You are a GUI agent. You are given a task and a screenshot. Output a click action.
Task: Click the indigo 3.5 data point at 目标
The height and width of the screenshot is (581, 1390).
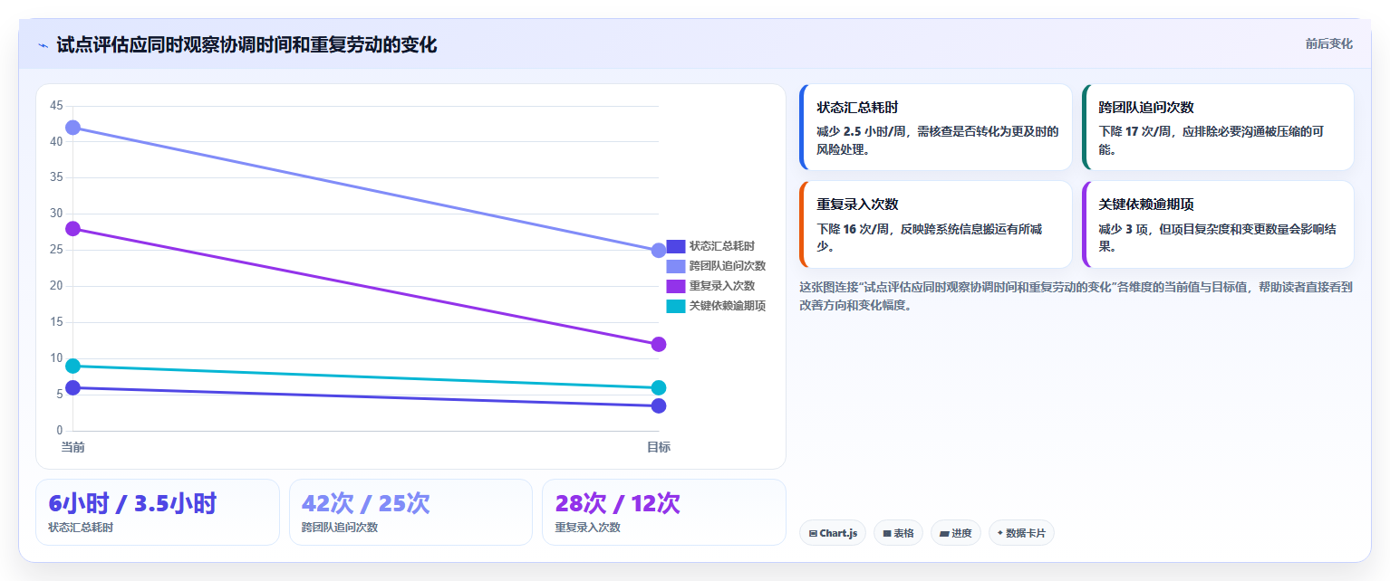tap(659, 406)
